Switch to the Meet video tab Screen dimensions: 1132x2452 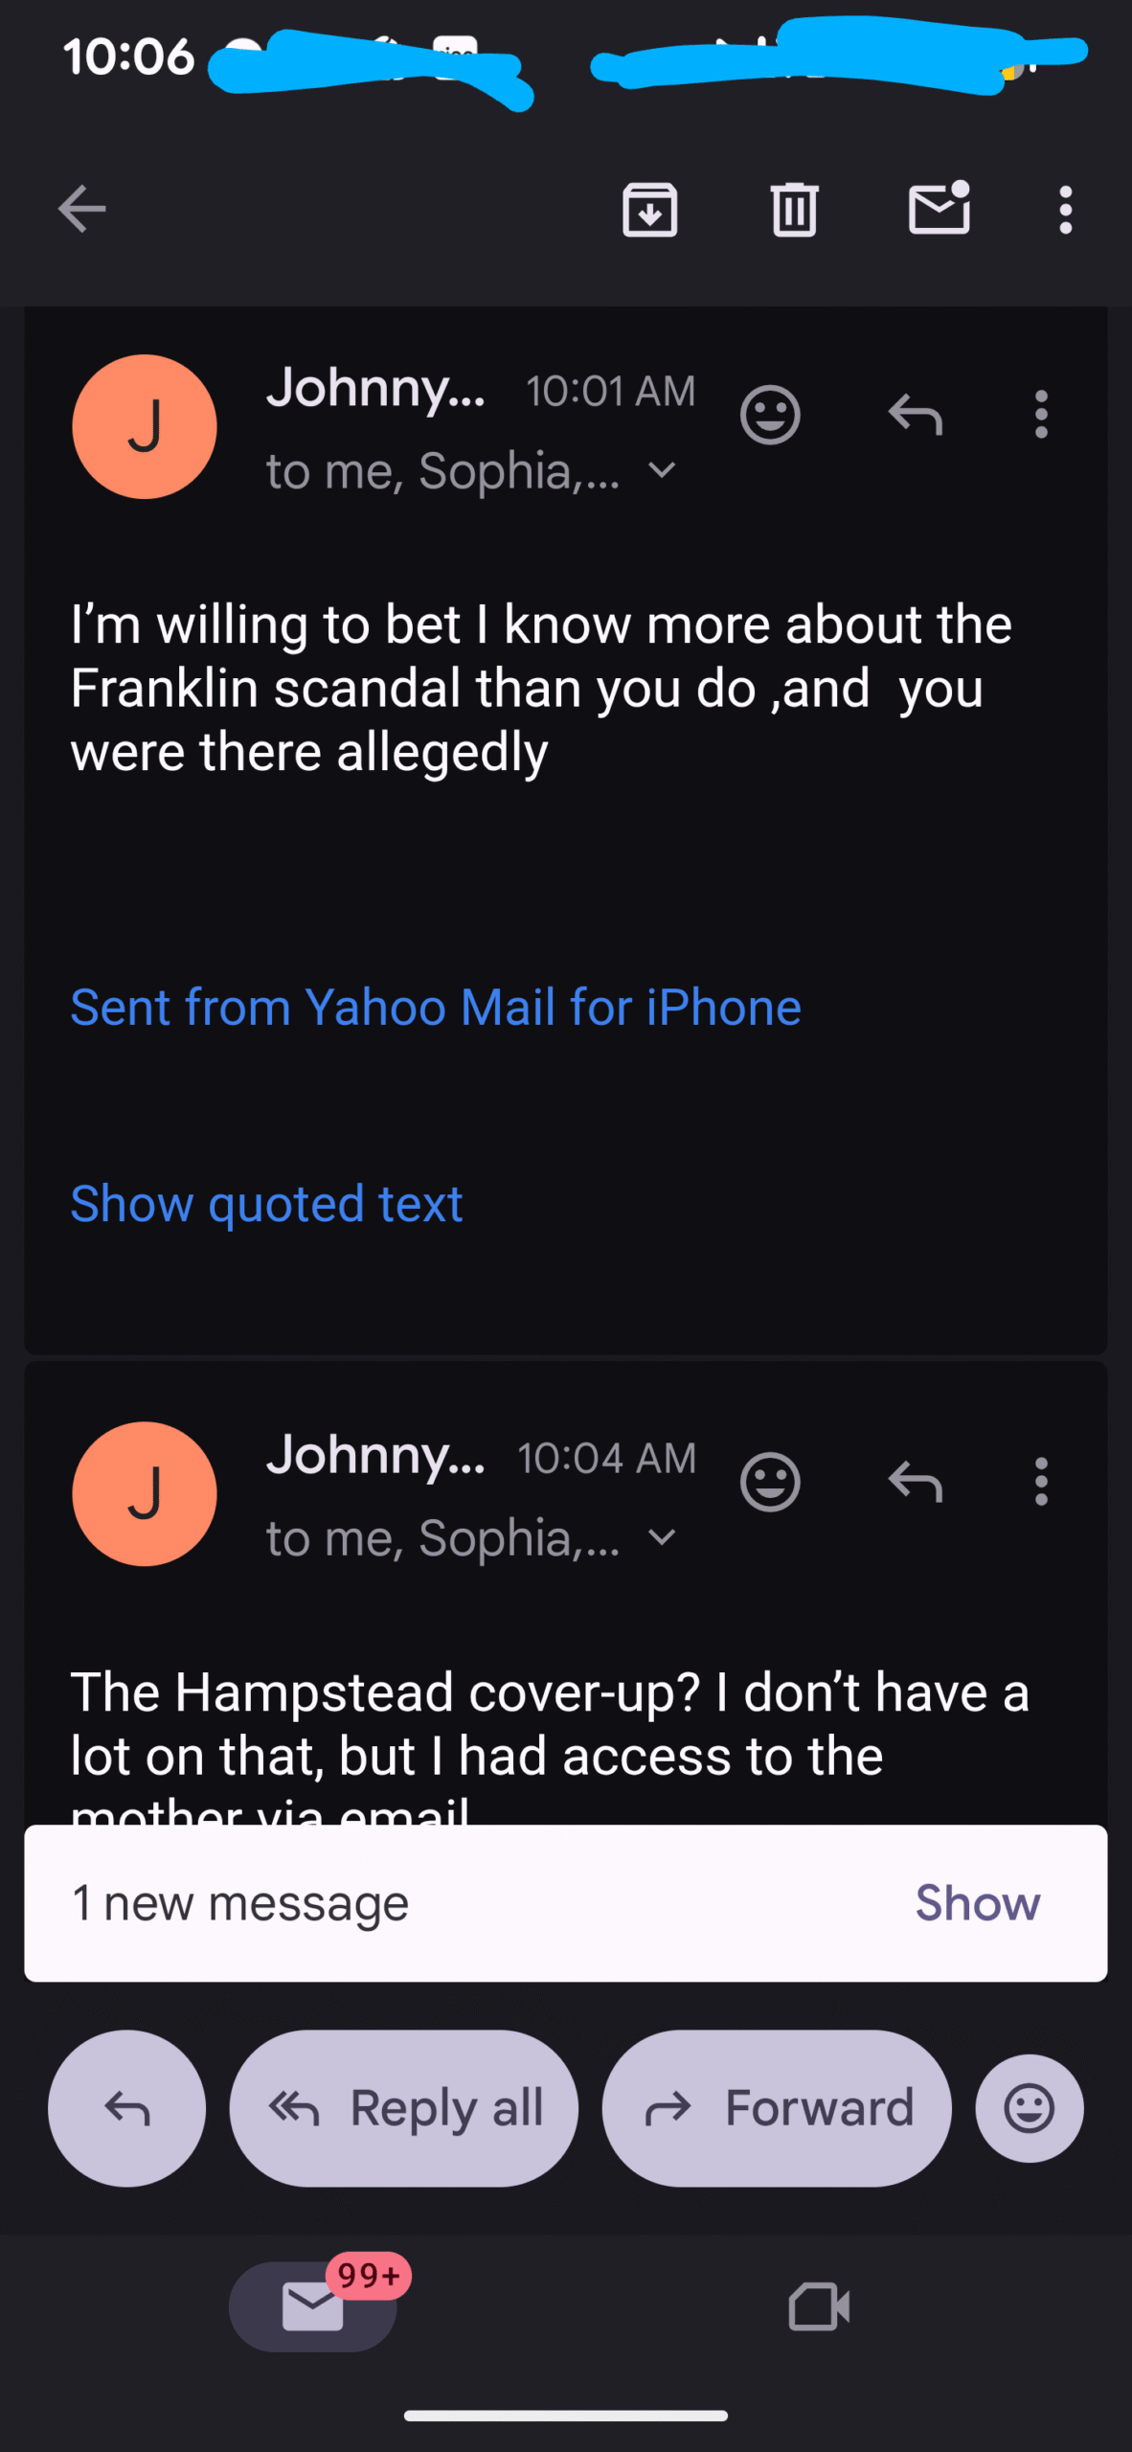click(819, 2306)
